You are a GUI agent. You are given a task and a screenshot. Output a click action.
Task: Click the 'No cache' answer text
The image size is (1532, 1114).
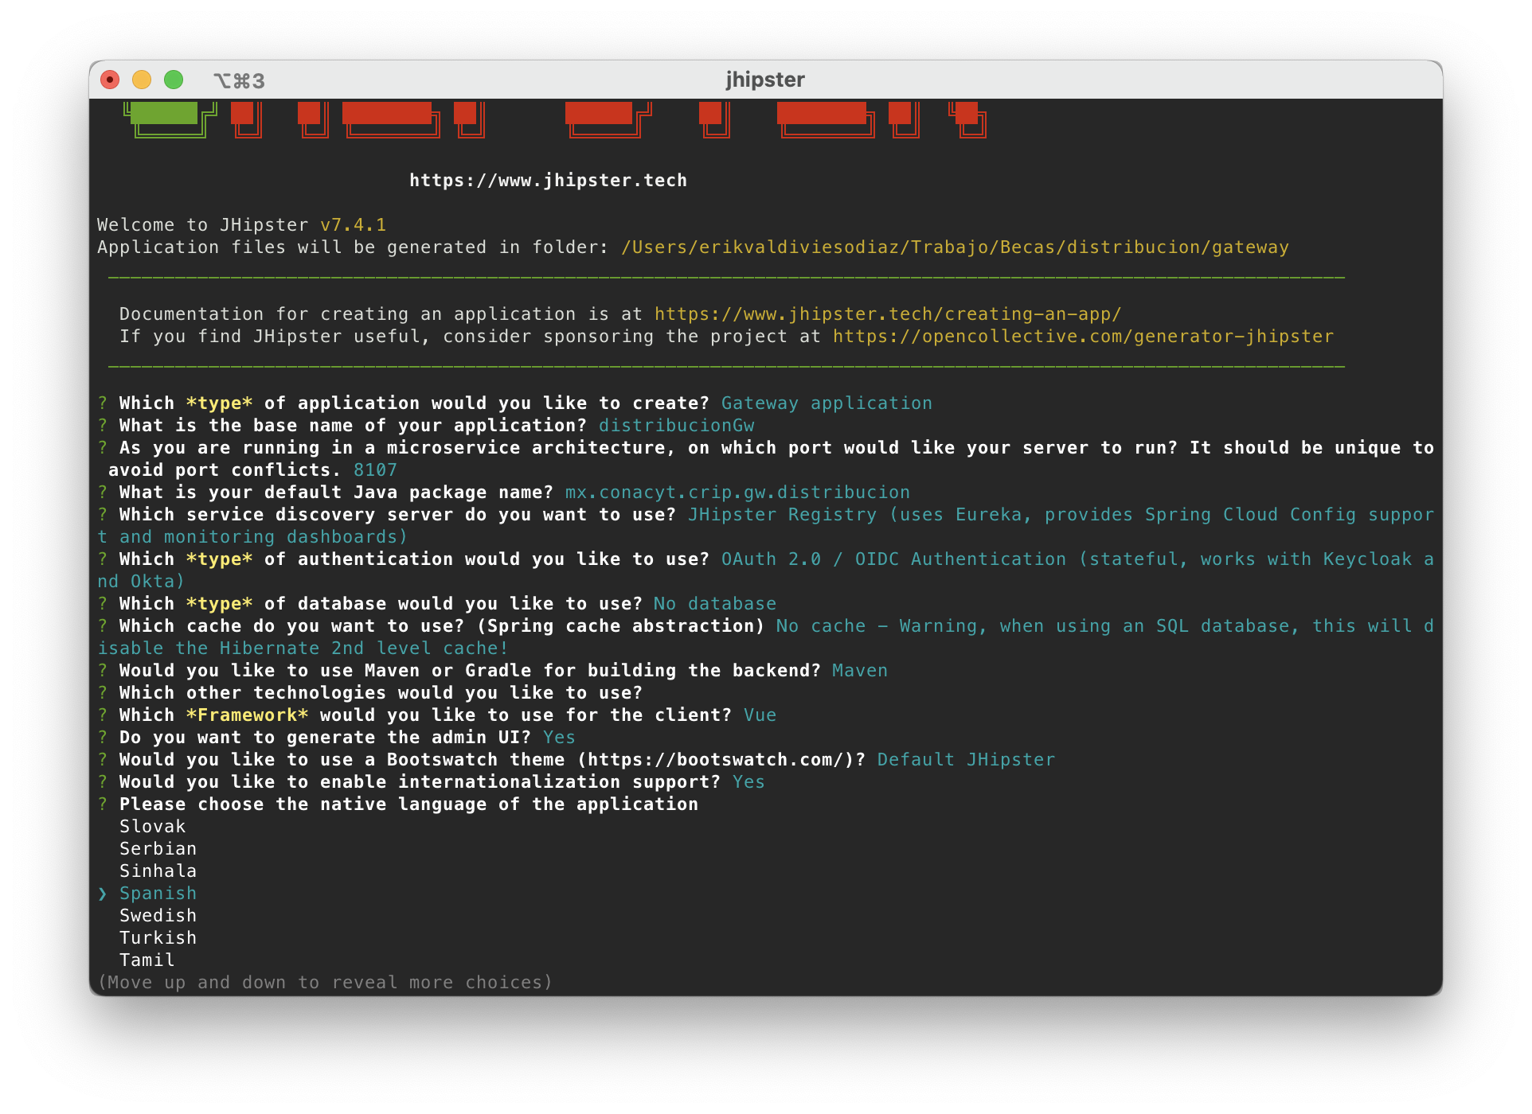click(821, 626)
